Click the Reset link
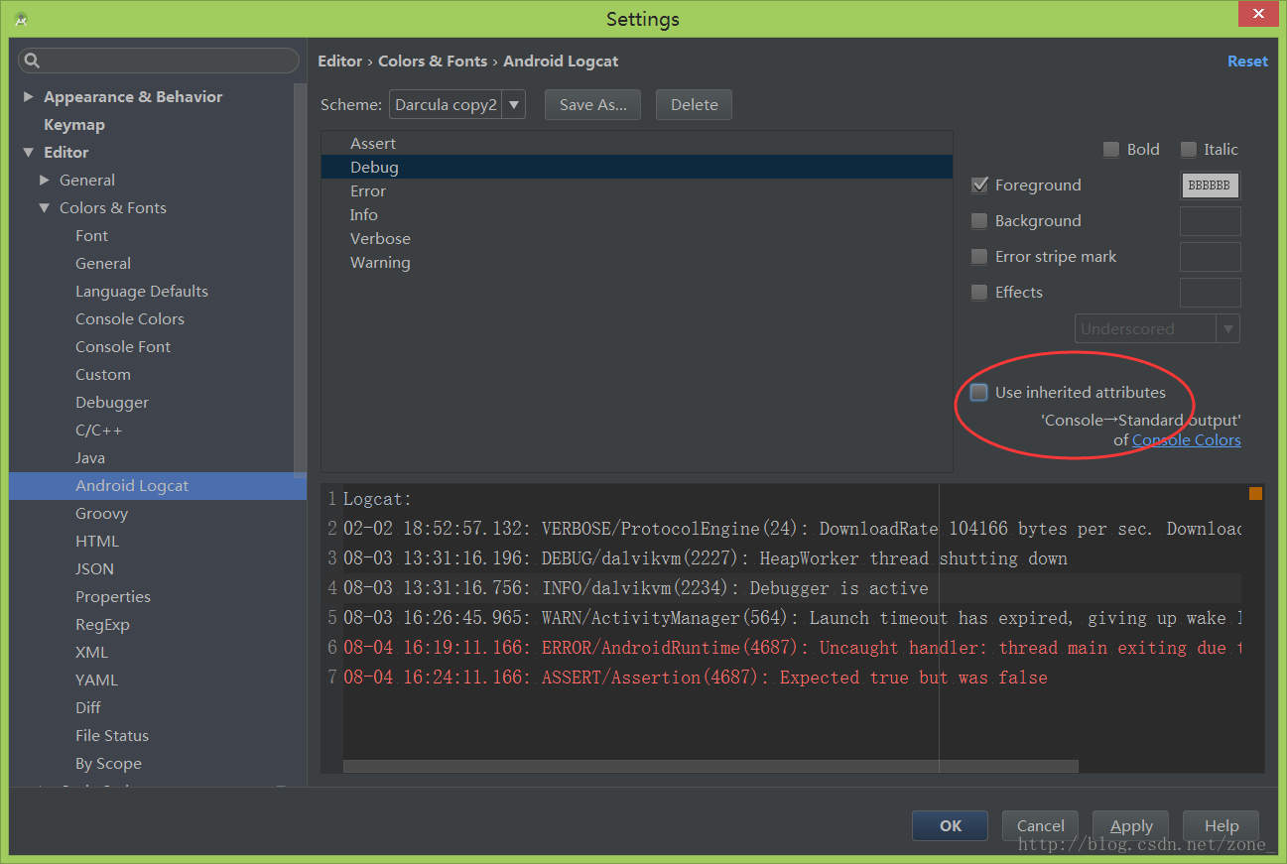Viewport: 1287px width, 864px height. (1247, 62)
